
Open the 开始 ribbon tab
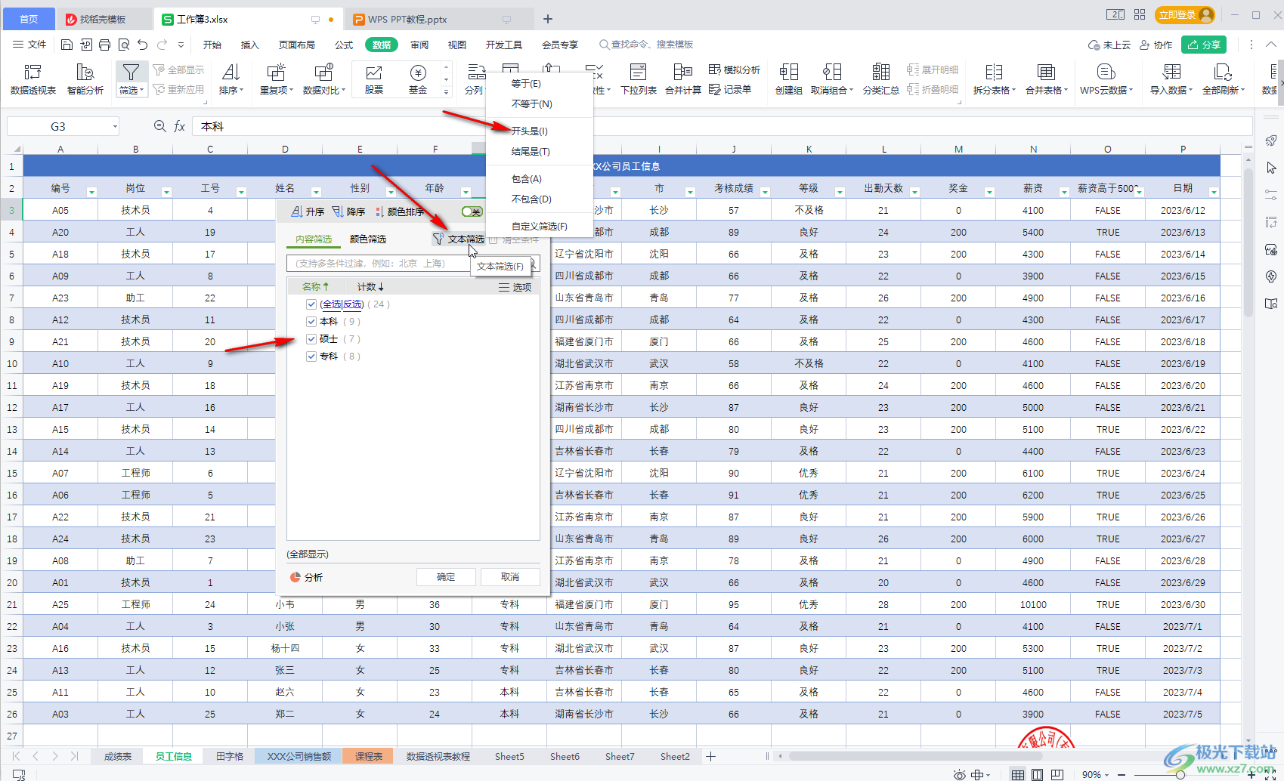212,45
